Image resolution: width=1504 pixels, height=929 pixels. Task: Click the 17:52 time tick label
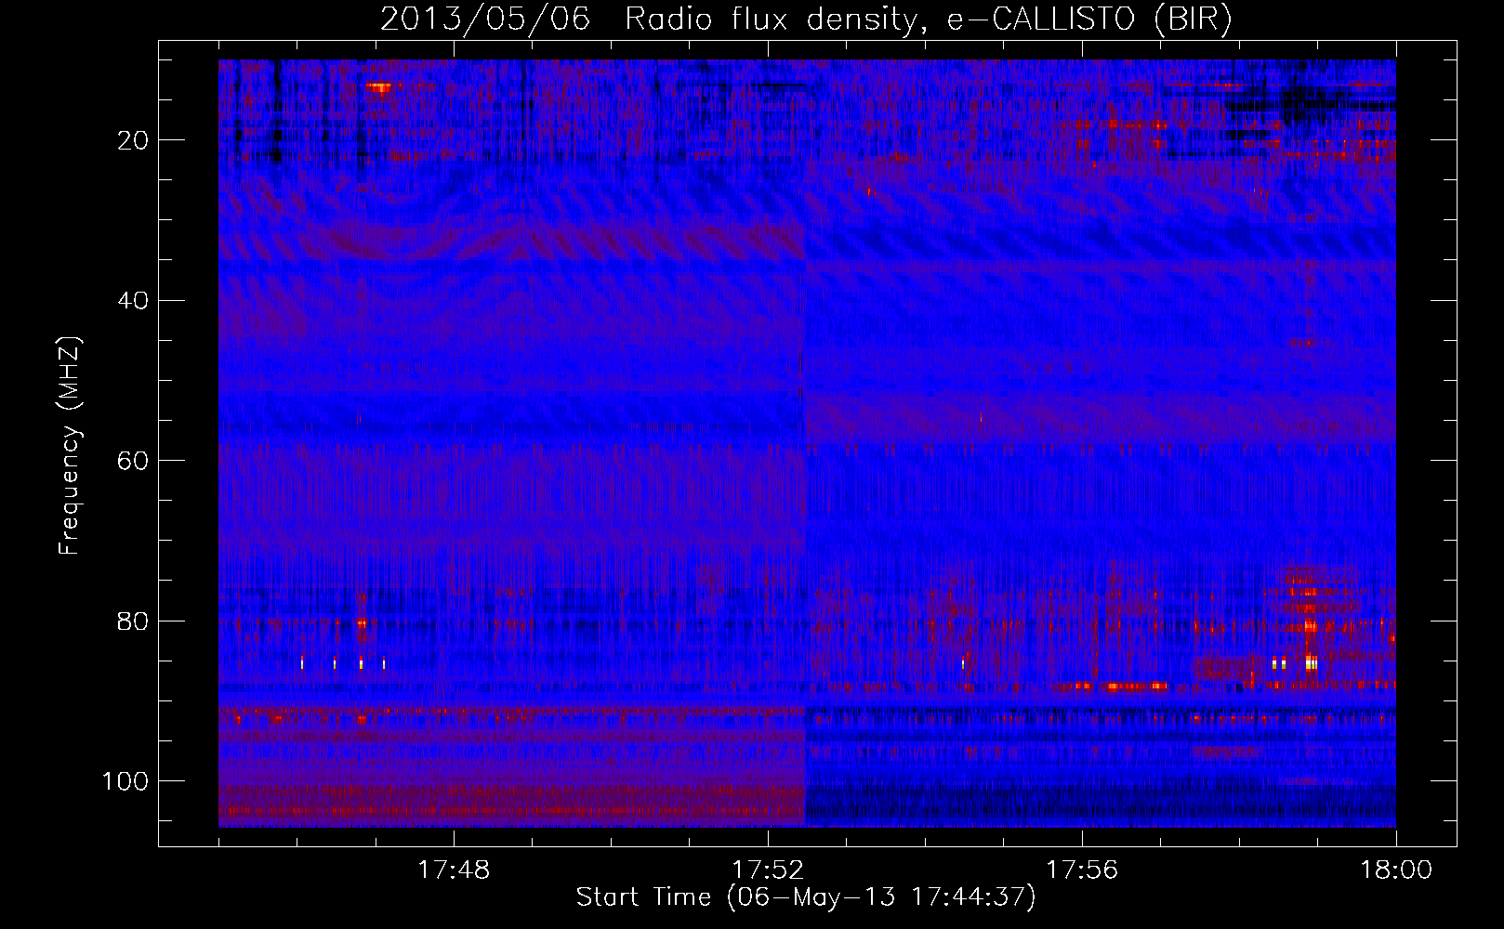pos(768,870)
